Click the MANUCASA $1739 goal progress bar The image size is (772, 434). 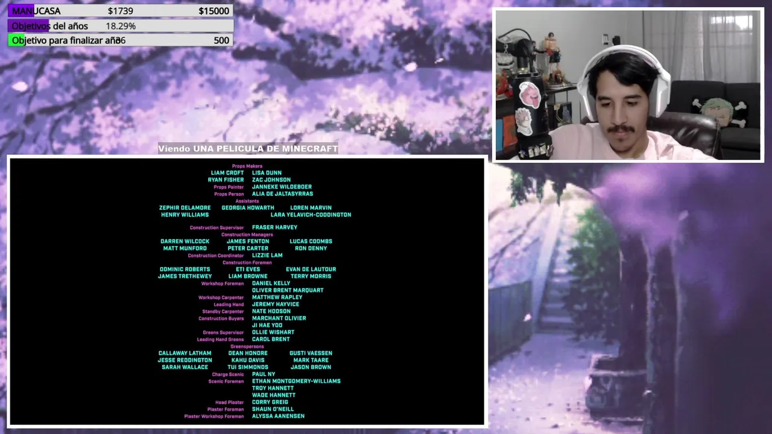pyautogui.click(x=121, y=11)
